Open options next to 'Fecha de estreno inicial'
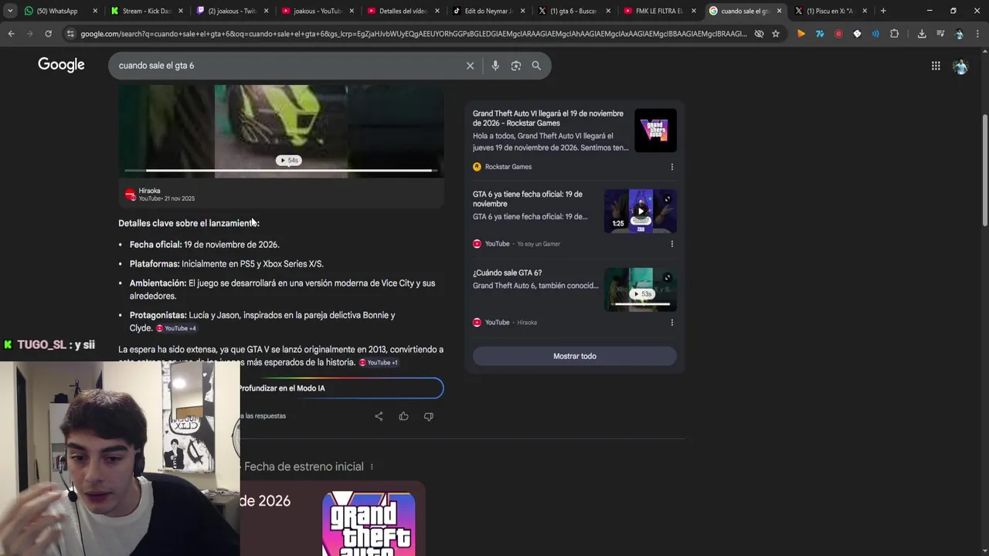Viewport: 989px width, 556px height. [x=372, y=466]
